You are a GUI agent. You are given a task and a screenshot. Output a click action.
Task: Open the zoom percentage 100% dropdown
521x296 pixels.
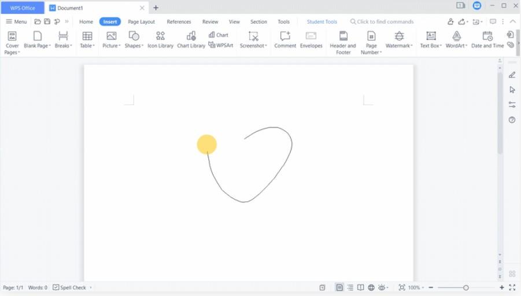[x=416, y=287]
